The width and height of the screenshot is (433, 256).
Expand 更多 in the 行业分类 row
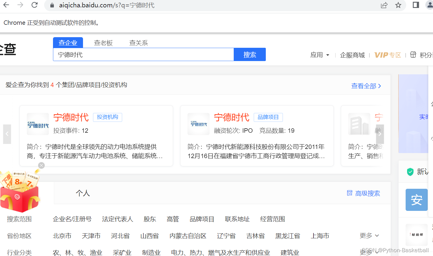click(x=369, y=252)
